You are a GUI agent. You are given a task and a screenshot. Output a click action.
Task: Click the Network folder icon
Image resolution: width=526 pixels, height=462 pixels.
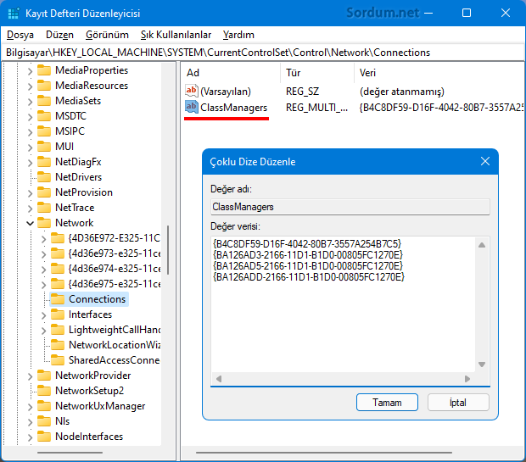click(x=44, y=223)
